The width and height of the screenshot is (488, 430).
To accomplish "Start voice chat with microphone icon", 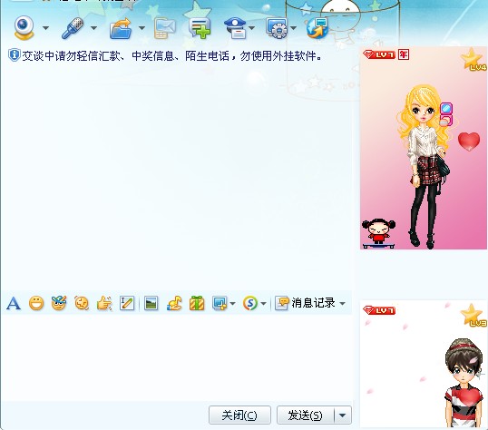I will pos(73,28).
